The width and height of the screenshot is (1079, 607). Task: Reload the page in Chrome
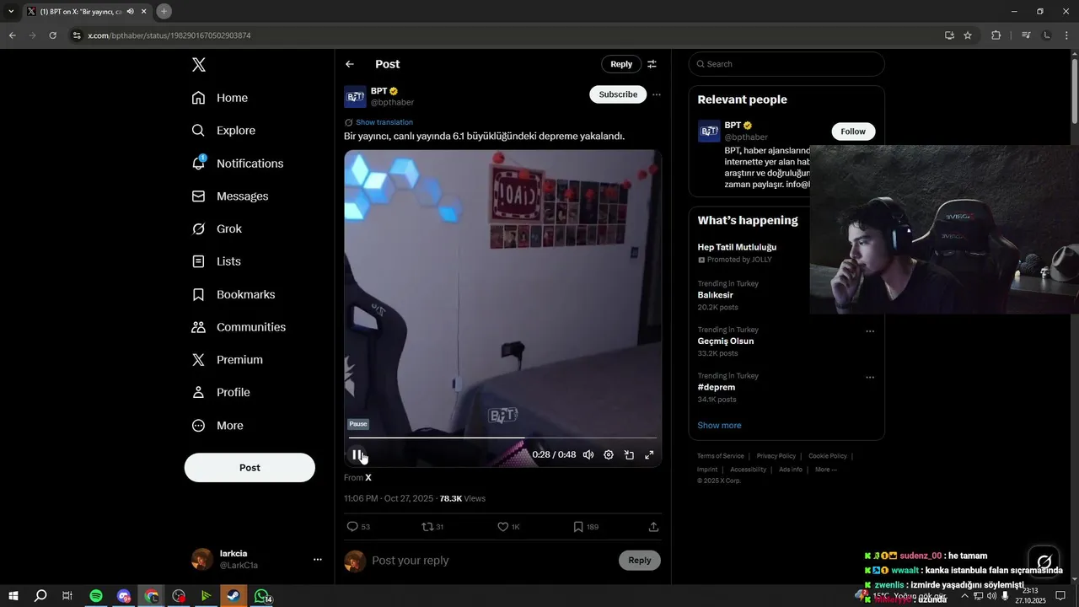(x=53, y=35)
